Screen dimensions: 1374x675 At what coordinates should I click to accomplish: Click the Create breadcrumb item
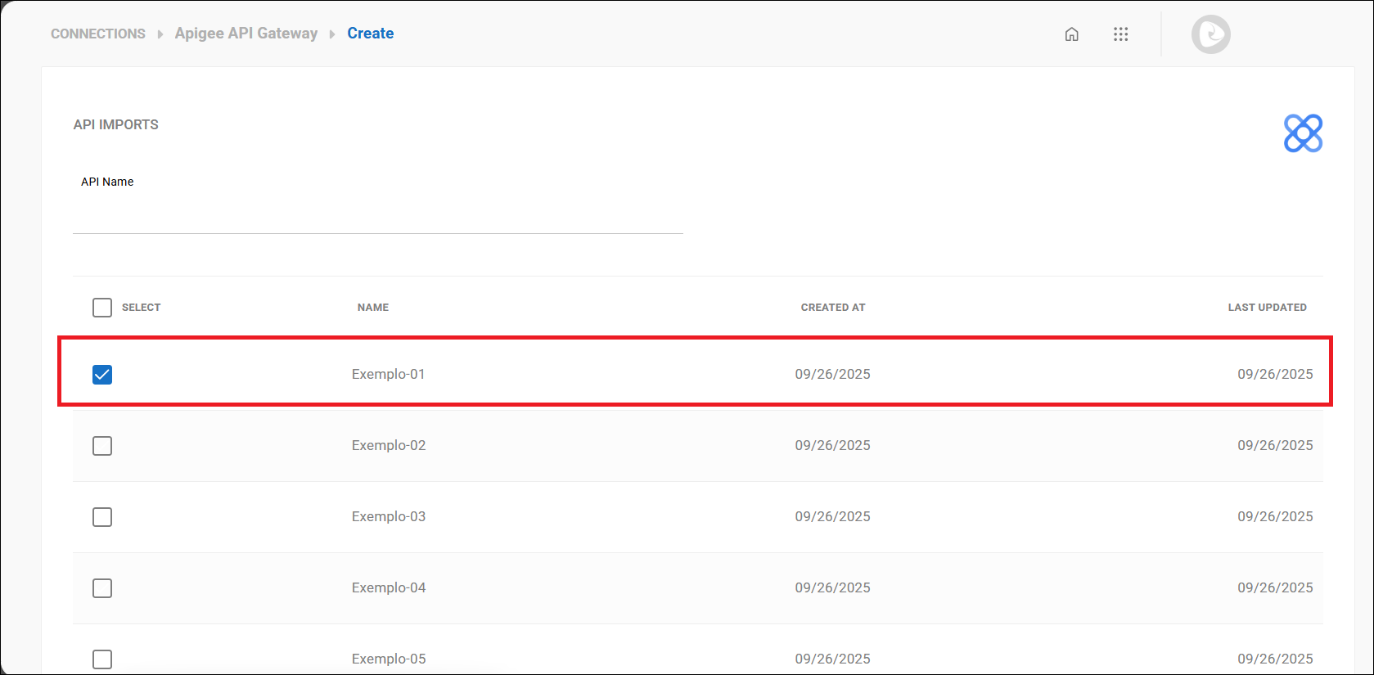370,34
